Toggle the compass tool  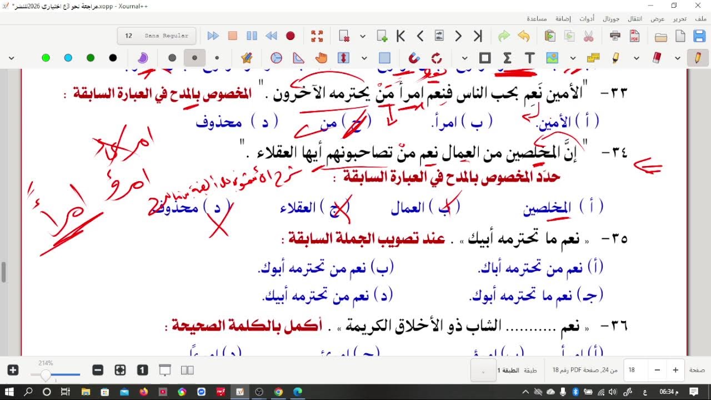pos(276,58)
